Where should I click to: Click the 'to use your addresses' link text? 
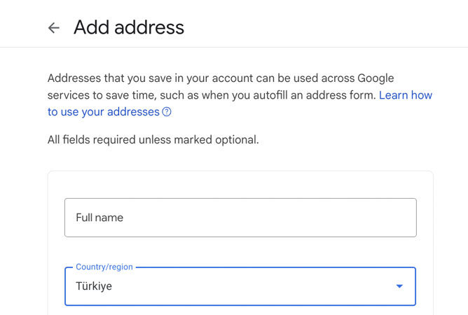104,112
